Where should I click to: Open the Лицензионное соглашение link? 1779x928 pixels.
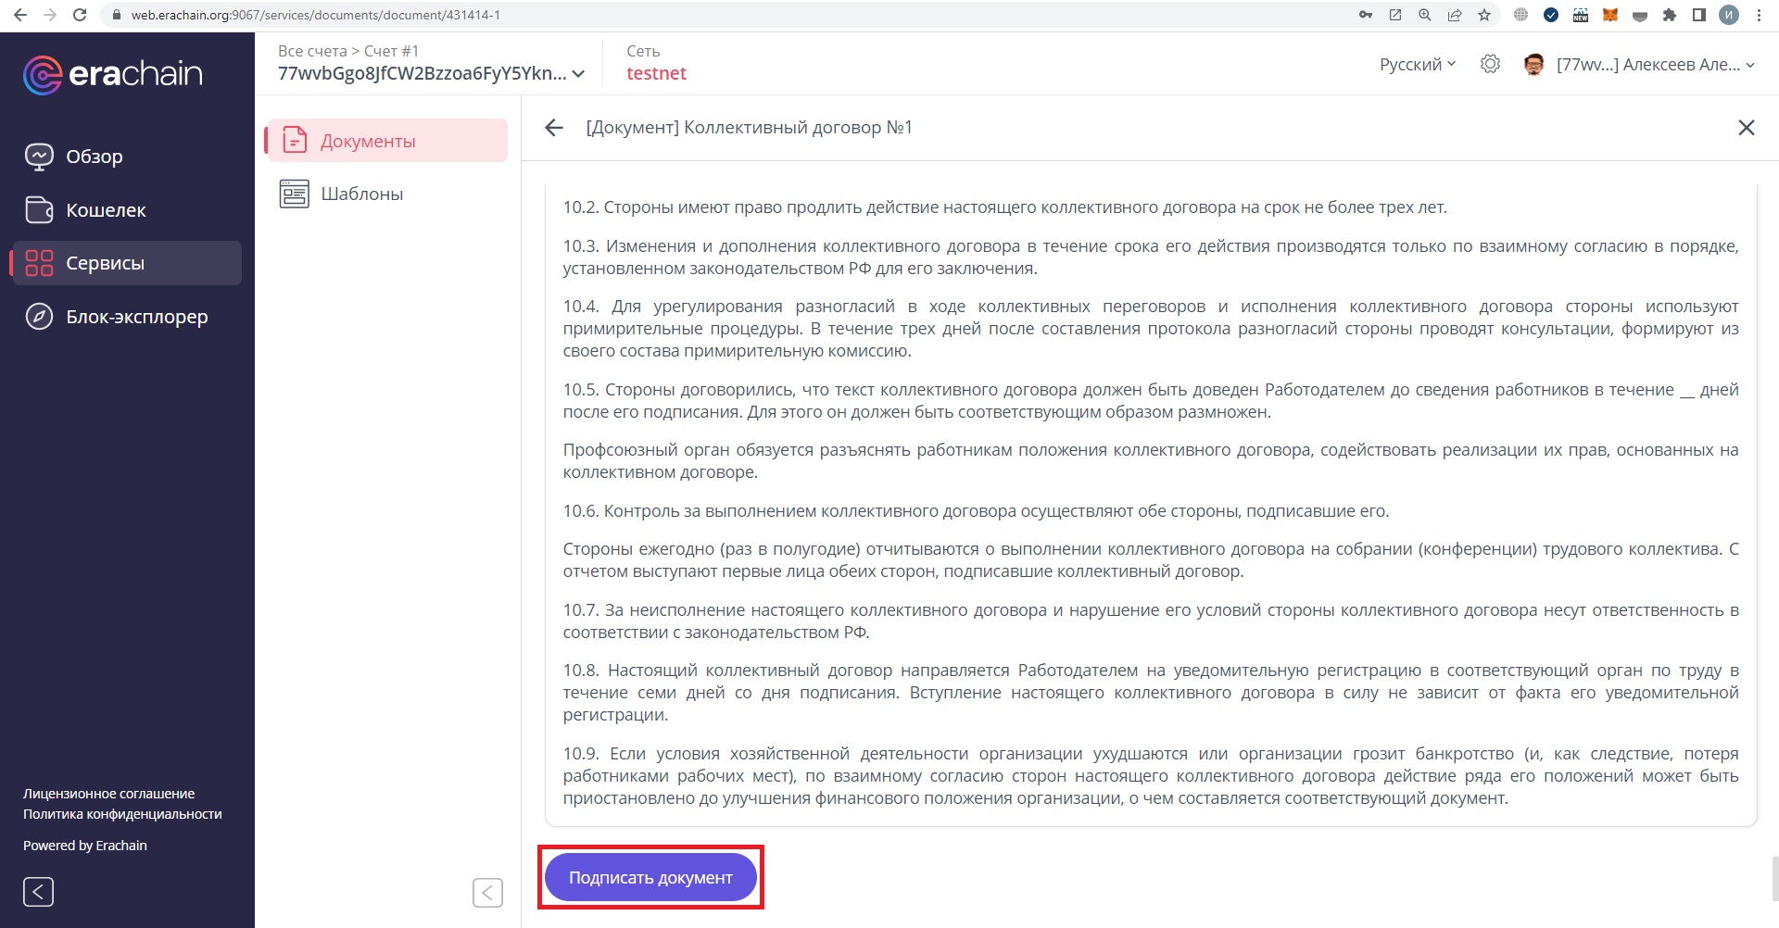(x=108, y=794)
